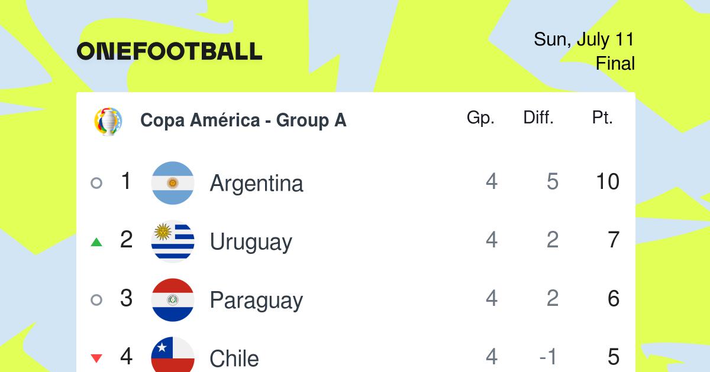Select the Argentina flag icon
This screenshot has height=372, width=710.
coord(173,183)
